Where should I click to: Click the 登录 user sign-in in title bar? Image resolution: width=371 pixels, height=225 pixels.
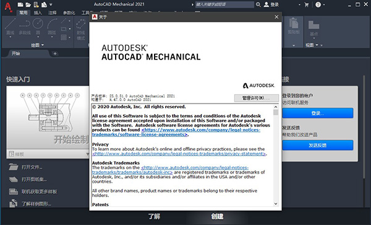click(x=271, y=4)
